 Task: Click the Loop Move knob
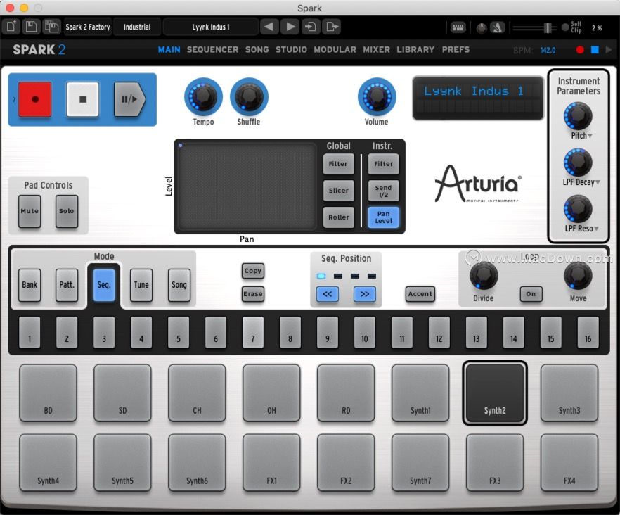point(578,276)
